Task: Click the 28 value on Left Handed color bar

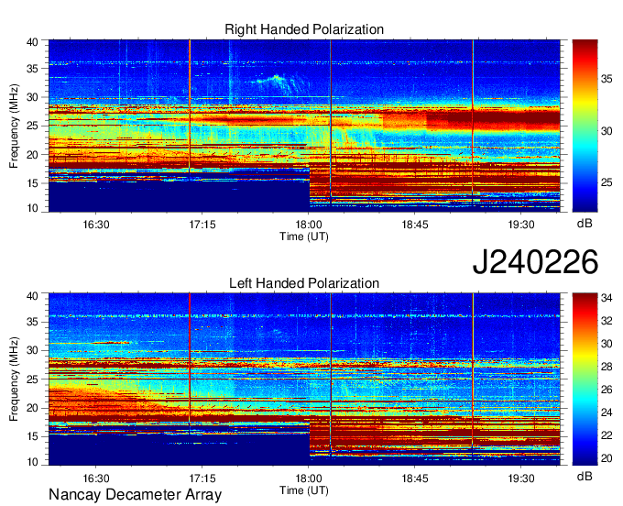Action: 607,367
